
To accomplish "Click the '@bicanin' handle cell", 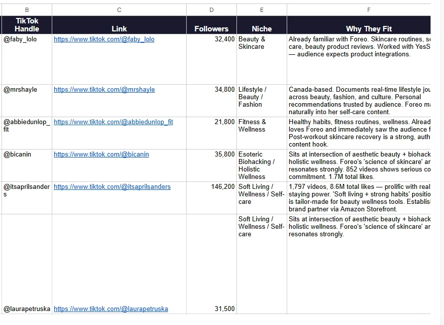I will coord(27,165).
